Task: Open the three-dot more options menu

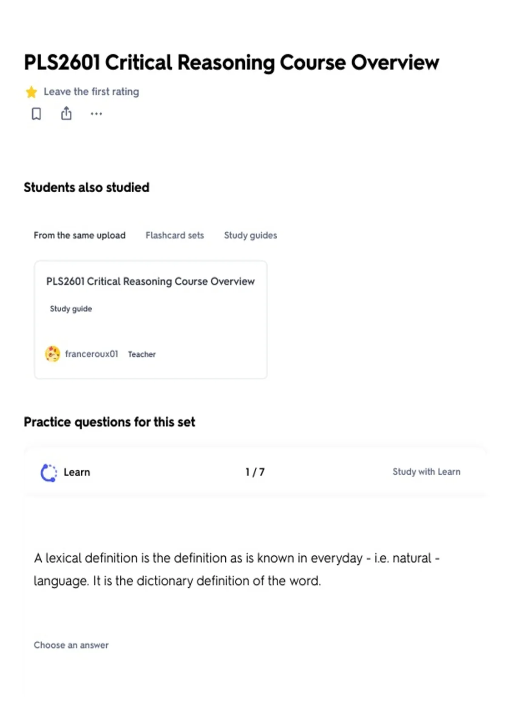Action: (96, 114)
